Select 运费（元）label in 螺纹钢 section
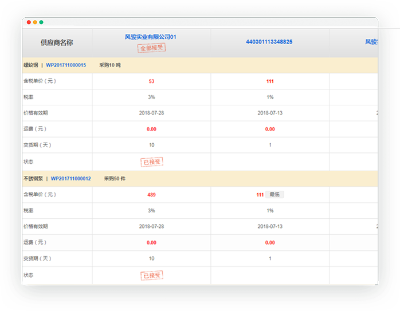400x311 pixels. pyautogui.click(x=35, y=129)
